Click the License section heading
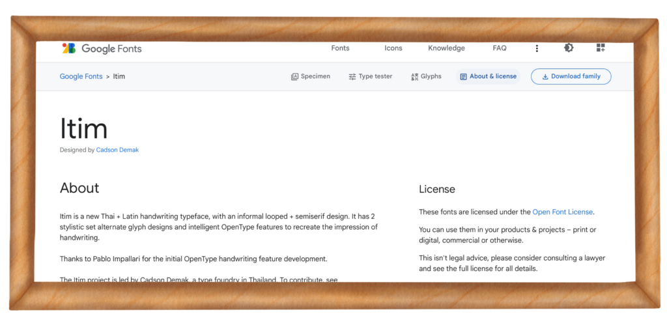This screenshot has height=325, width=667. [x=437, y=190]
